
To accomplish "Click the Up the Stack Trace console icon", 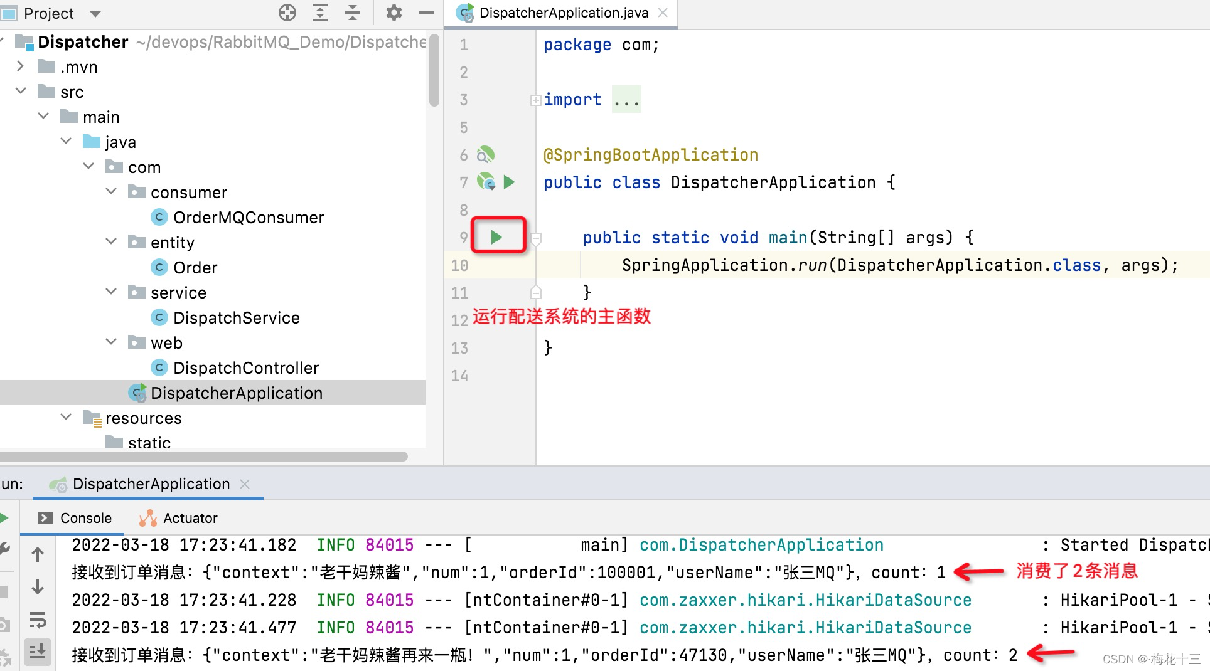I will pos(38,554).
